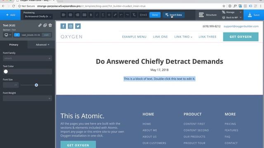264x148 pixels.
Task: Select the LINK ONE menu item
Action: point(160,37)
